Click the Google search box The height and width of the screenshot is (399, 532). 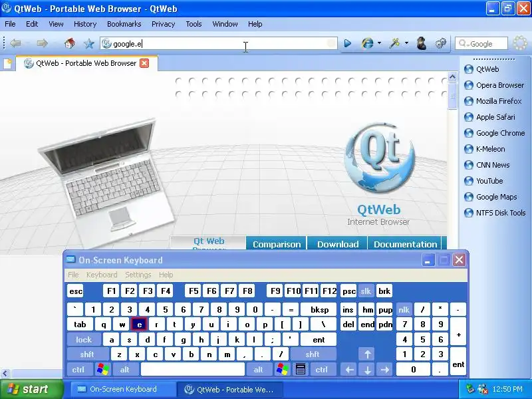(481, 43)
